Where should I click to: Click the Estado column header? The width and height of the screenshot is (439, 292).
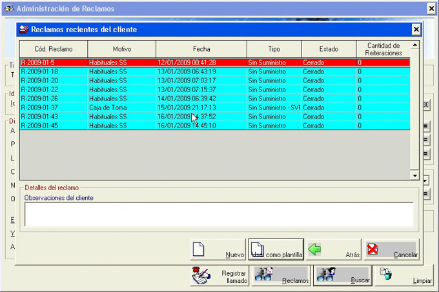[329, 49]
